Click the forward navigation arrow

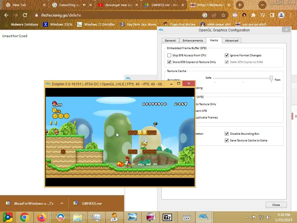pos(16,15)
